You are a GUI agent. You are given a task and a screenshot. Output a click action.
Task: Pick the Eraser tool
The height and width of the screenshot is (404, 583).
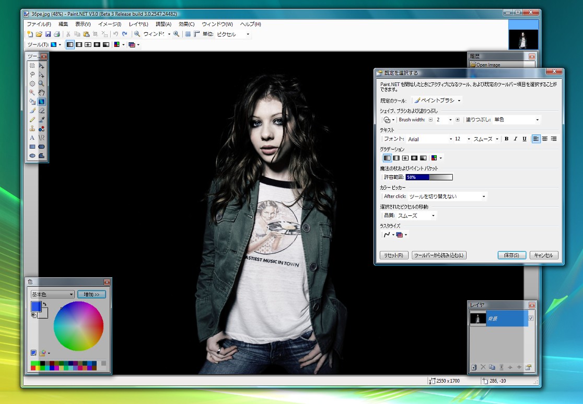click(x=41, y=111)
